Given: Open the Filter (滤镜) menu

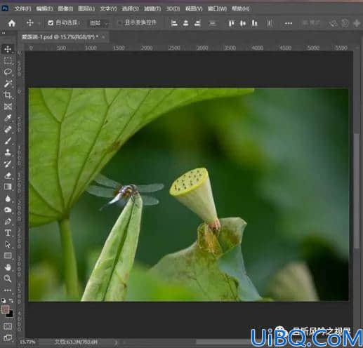Looking at the screenshot, I should click(152, 9).
